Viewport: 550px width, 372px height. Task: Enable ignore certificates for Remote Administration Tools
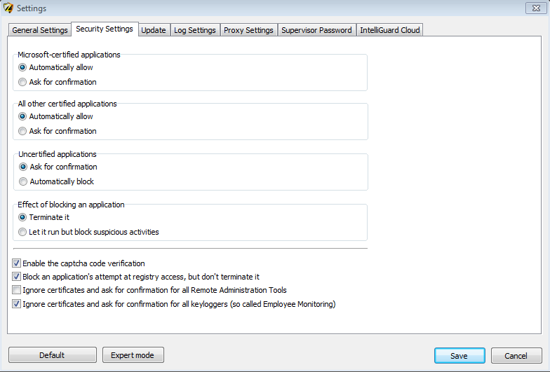17,290
